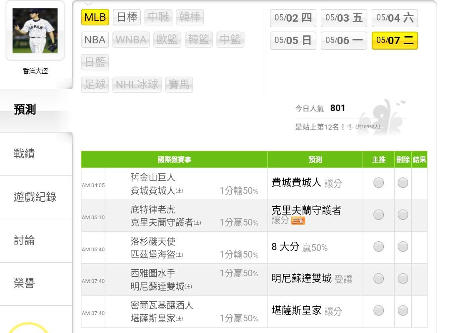Viewport: 450px width, 333px height.
Task: Click team name 西雅圖水手
Action: 153,273
